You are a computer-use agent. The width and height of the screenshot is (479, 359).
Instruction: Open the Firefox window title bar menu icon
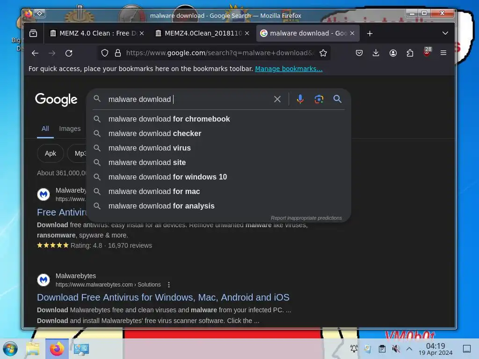tap(29, 14)
